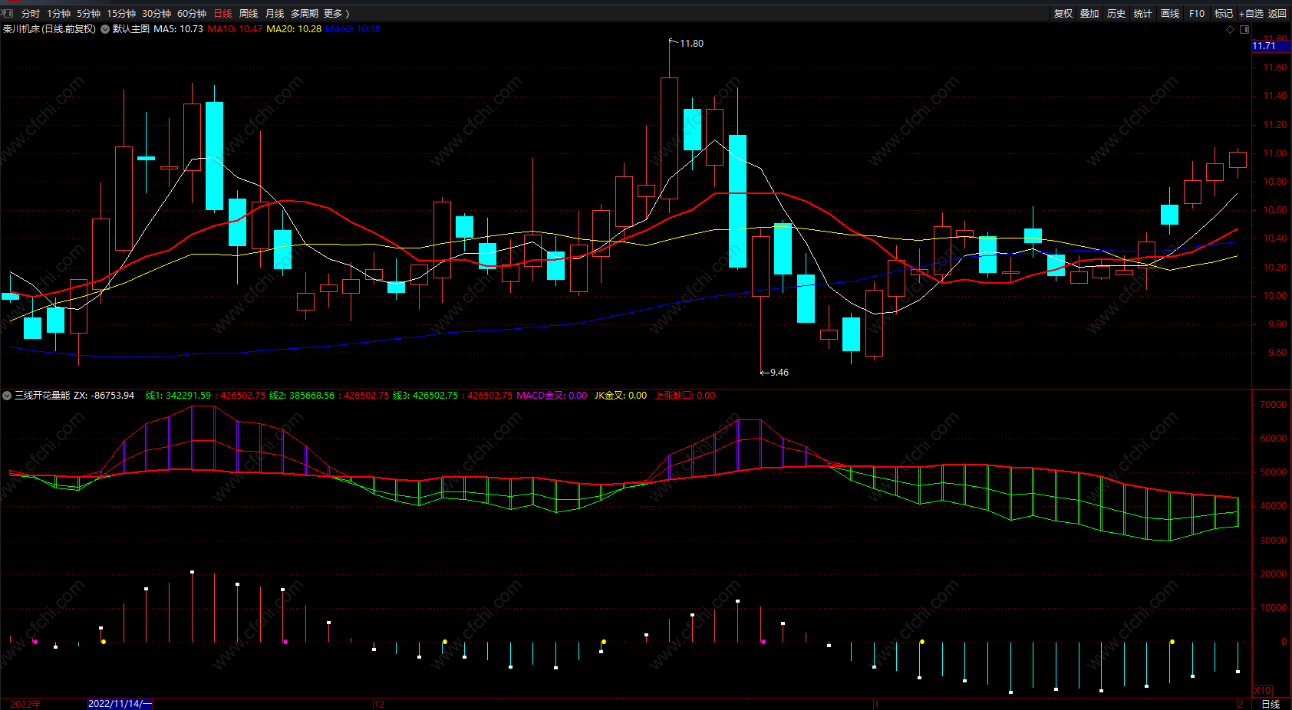1292x710 pixels.
Task: Open 三线开花量能 indicator dropdown arrow
Action: [x=7, y=396]
